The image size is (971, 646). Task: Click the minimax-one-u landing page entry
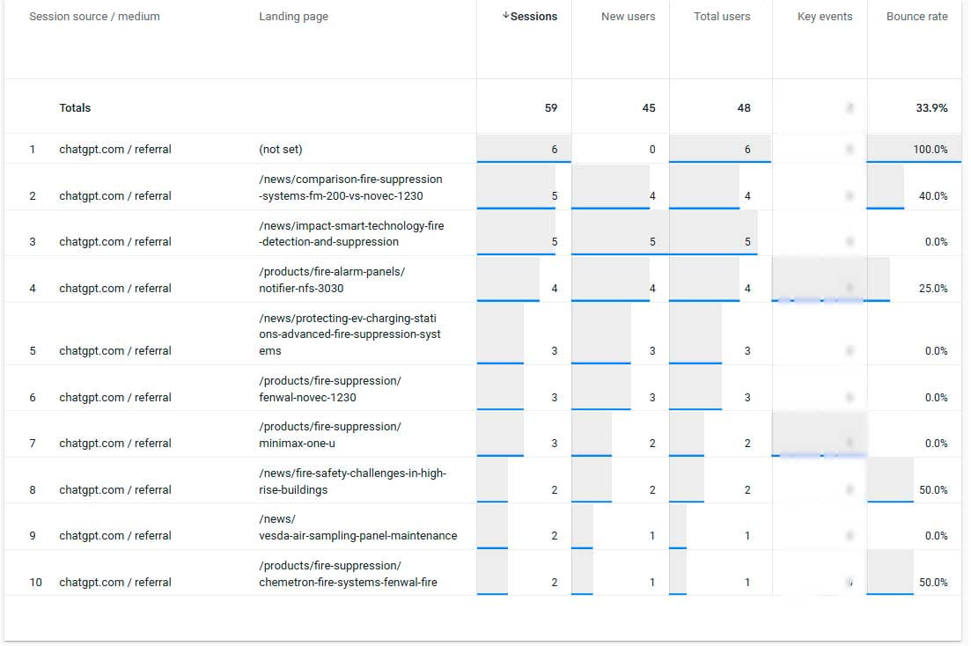(330, 435)
